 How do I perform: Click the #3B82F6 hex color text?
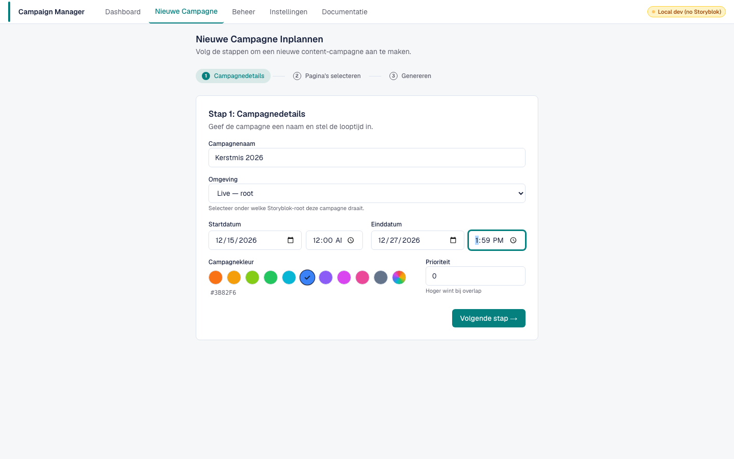coord(223,293)
